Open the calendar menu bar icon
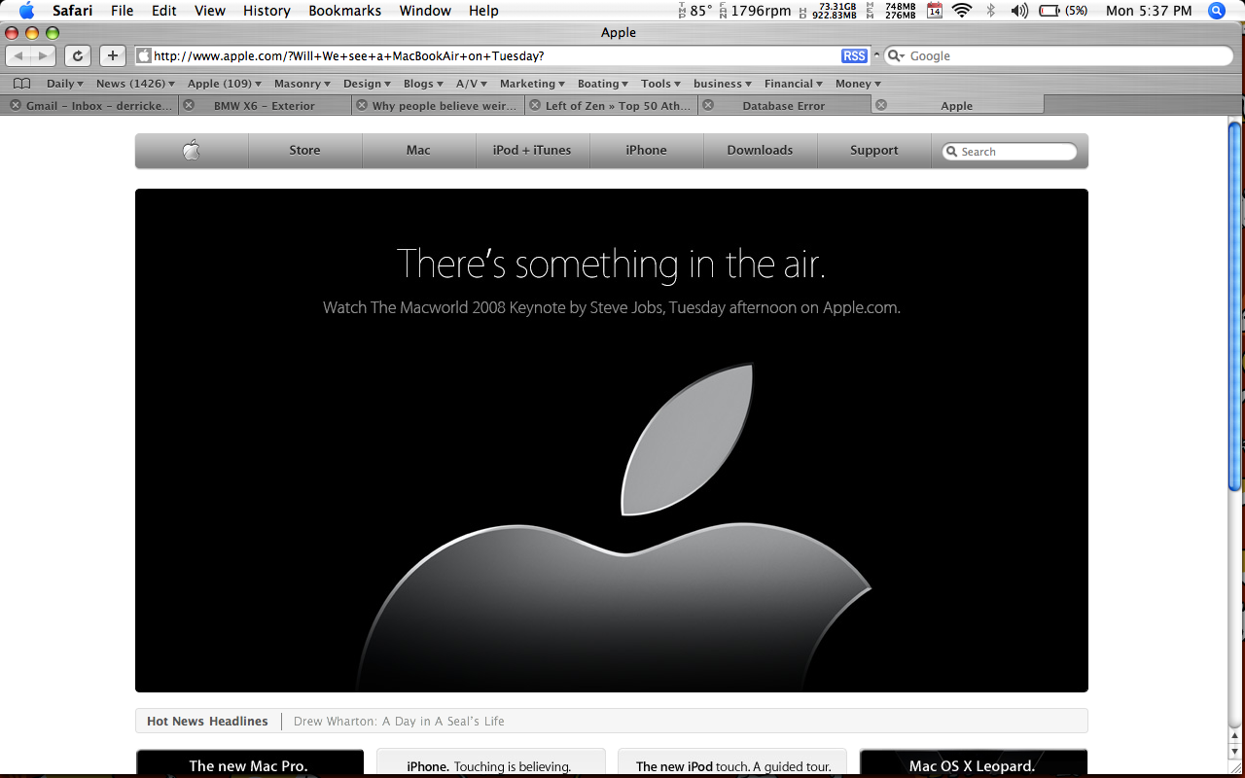 [935, 11]
